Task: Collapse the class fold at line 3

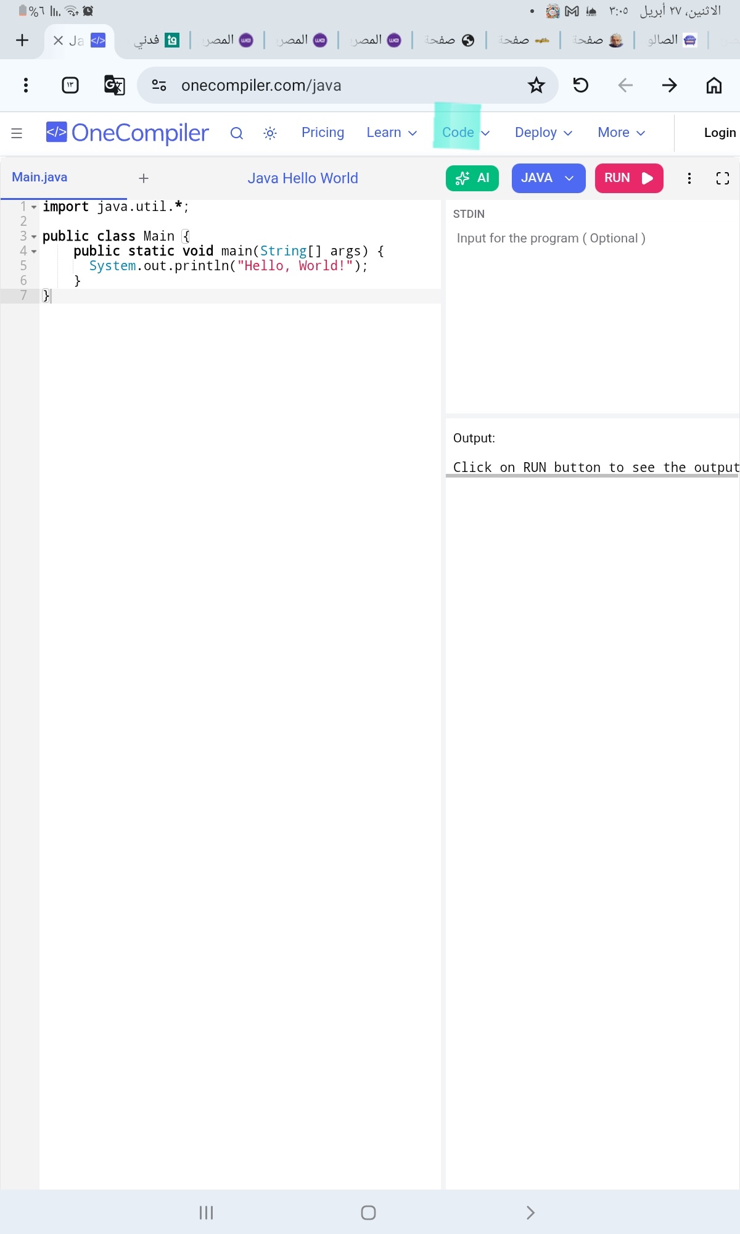Action: 34,237
